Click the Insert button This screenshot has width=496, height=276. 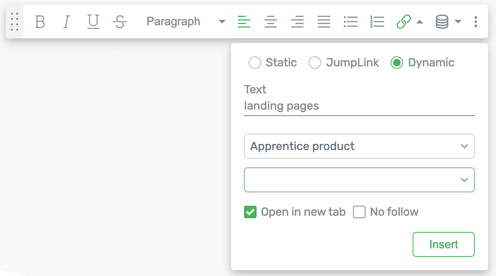click(x=444, y=245)
